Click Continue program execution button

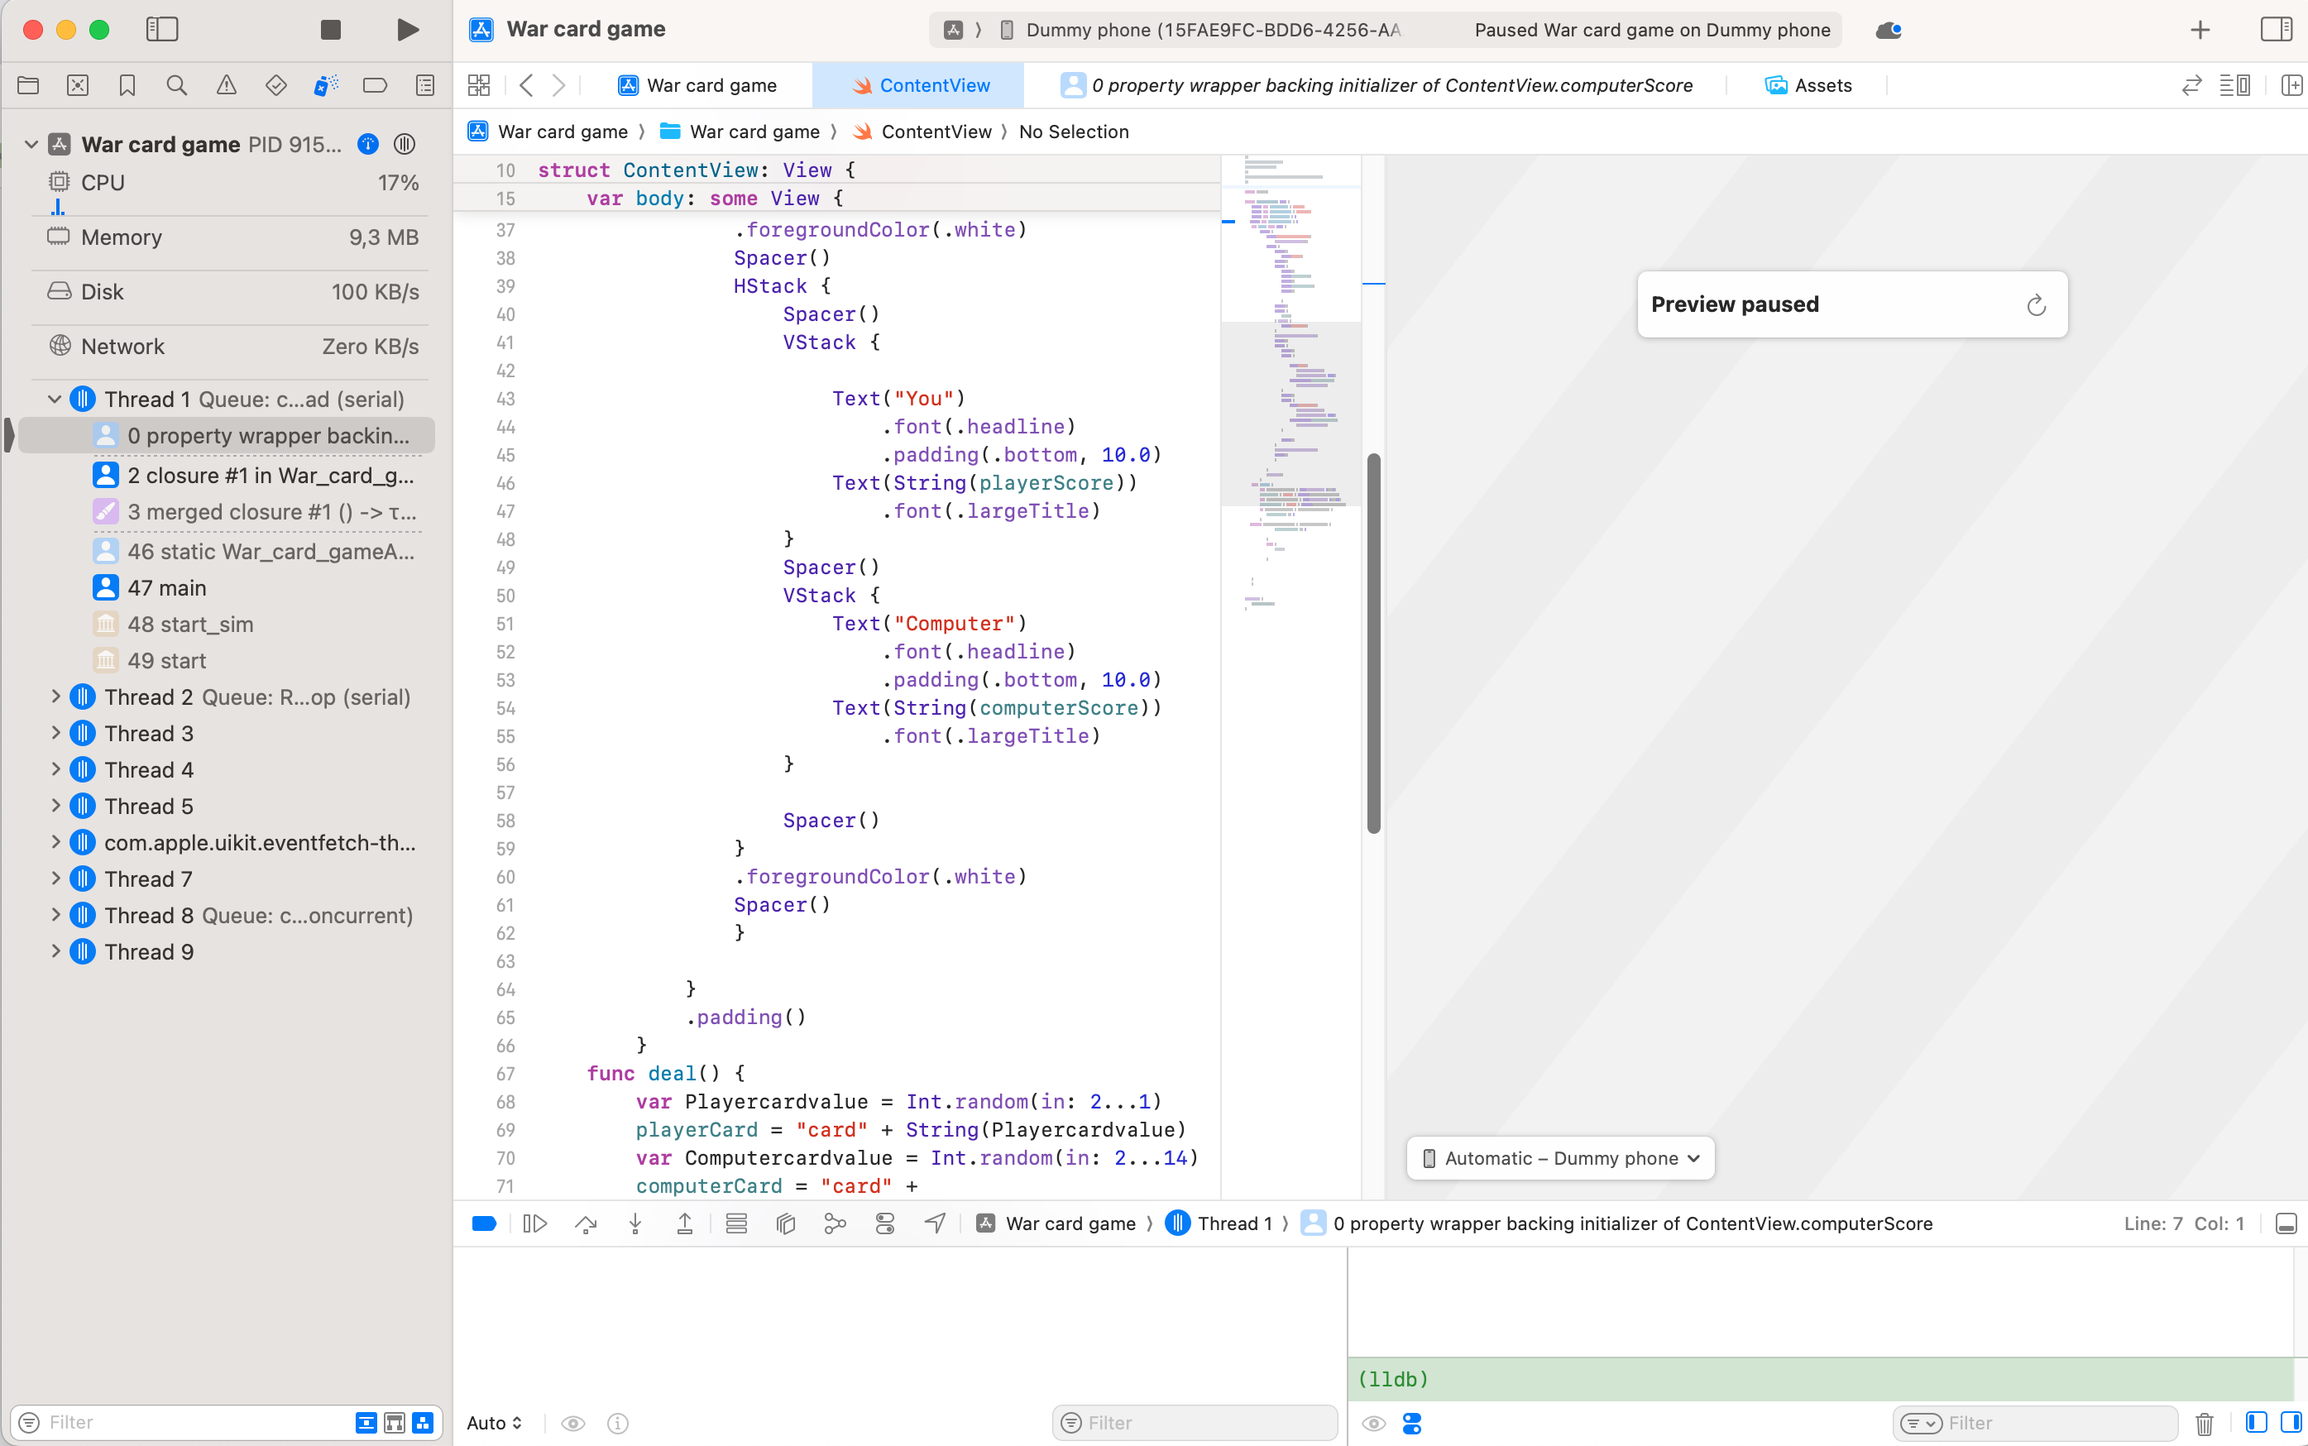[535, 1223]
